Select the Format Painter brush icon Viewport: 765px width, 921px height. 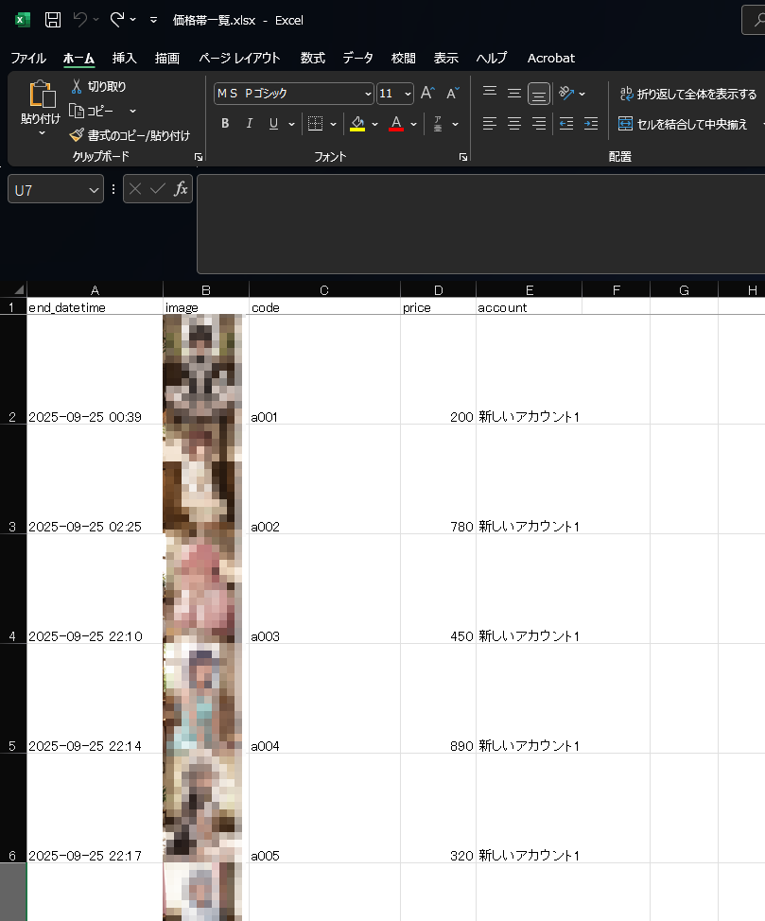[77, 135]
